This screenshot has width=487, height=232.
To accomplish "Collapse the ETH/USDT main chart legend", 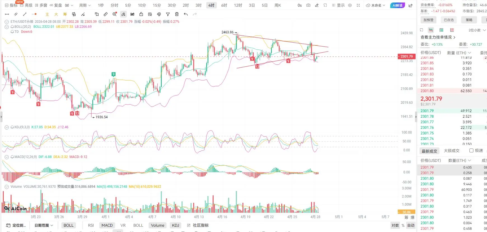I will pos(7,22).
